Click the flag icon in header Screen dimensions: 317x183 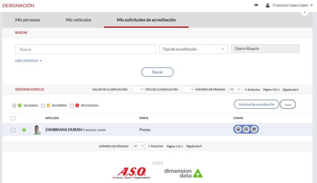pyautogui.click(x=256, y=5)
